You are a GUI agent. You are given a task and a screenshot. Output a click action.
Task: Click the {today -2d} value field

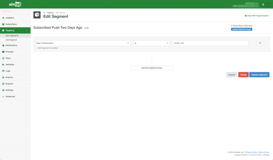pos(211,43)
